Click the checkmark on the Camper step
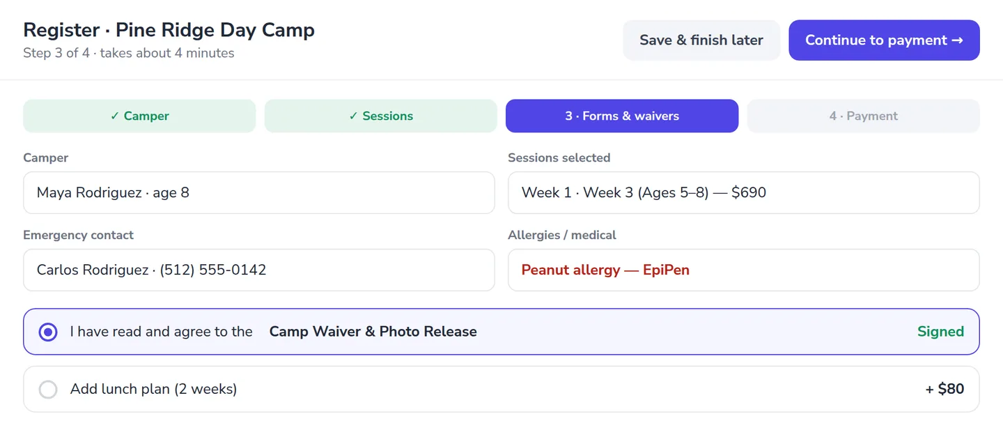 115,116
